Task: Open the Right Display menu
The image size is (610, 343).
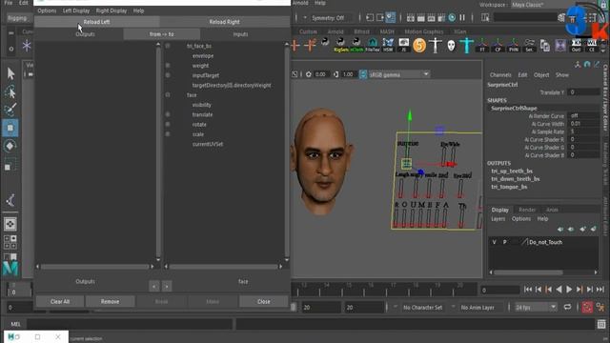Action: [112, 10]
